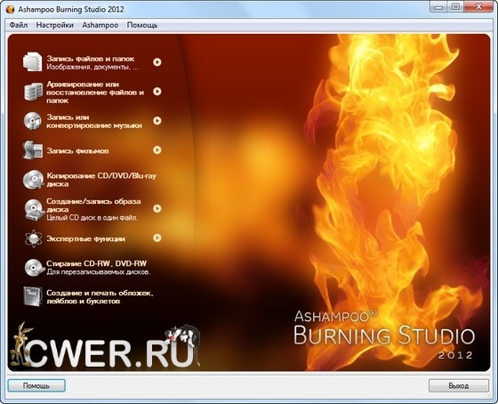Select Запись или конвертирование музыки text
Screen dimensions: 498x404
point(94,121)
